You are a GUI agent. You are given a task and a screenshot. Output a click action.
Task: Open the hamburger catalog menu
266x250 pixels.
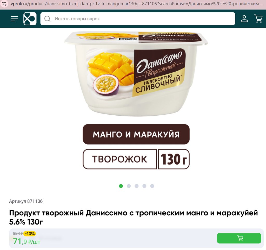[15, 19]
